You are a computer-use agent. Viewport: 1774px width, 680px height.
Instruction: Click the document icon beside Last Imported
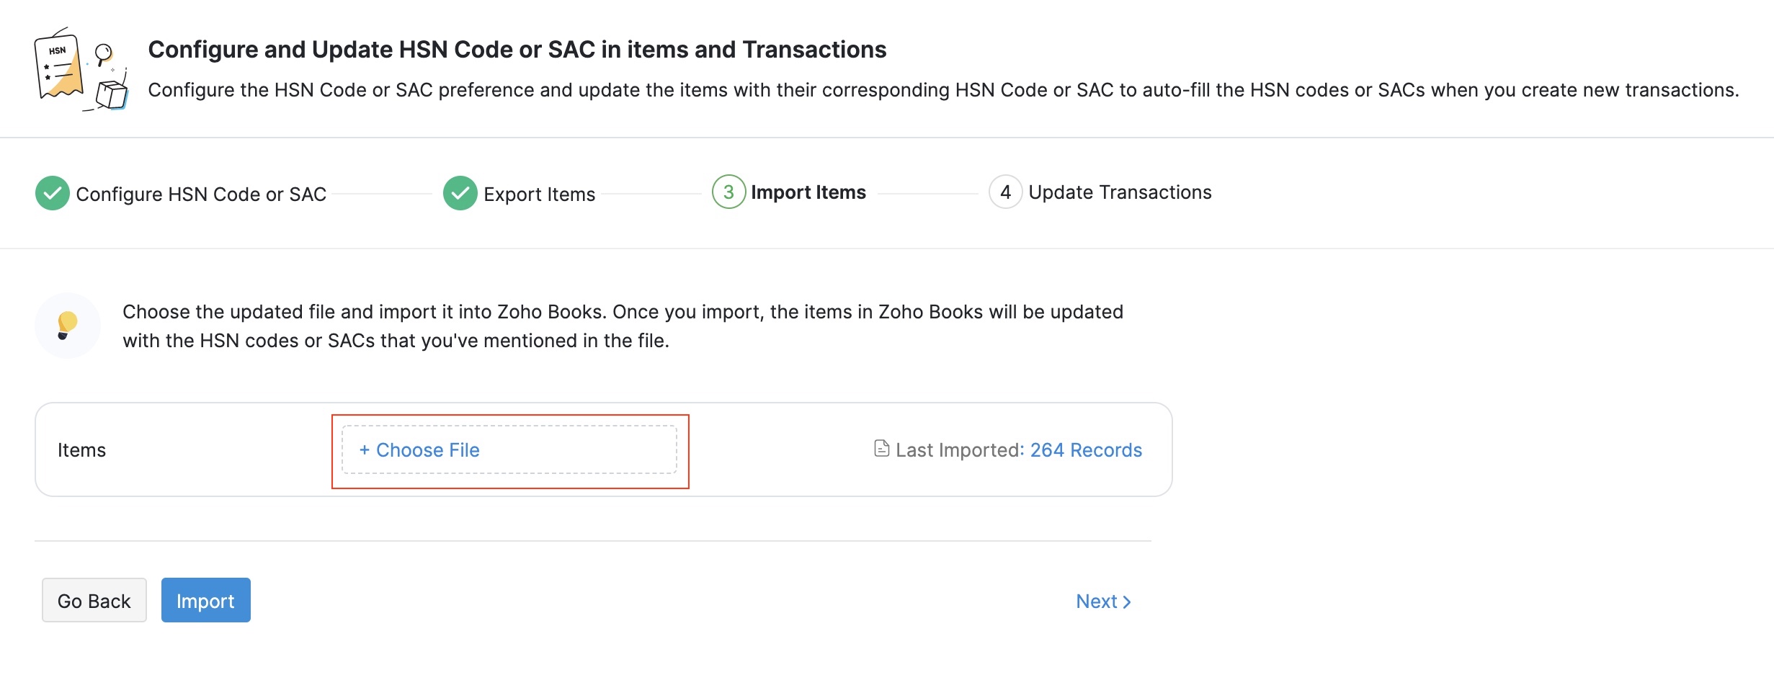point(881,449)
